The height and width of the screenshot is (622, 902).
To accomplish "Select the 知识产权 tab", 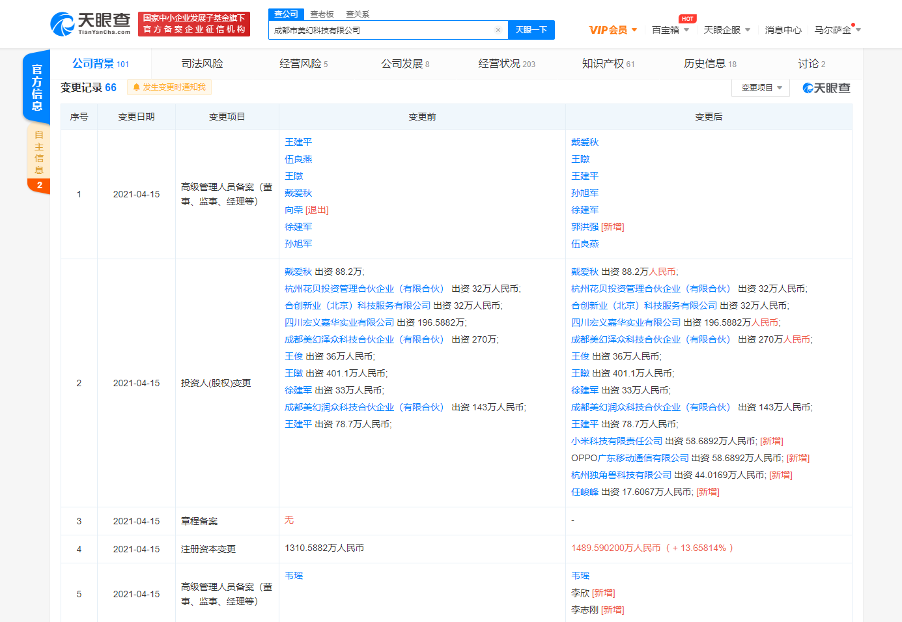I will pyautogui.click(x=608, y=64).
